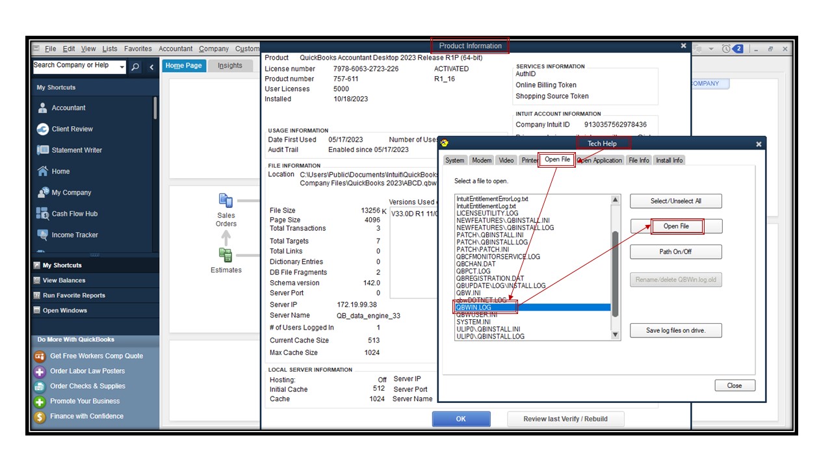Open the Favorites menu
The height and width of the screenshot is (468, 832).
(137, 48)
